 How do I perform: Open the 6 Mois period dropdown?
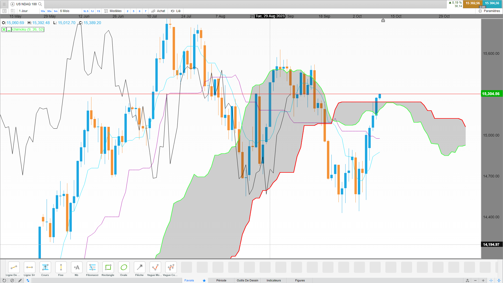(65, 11)
